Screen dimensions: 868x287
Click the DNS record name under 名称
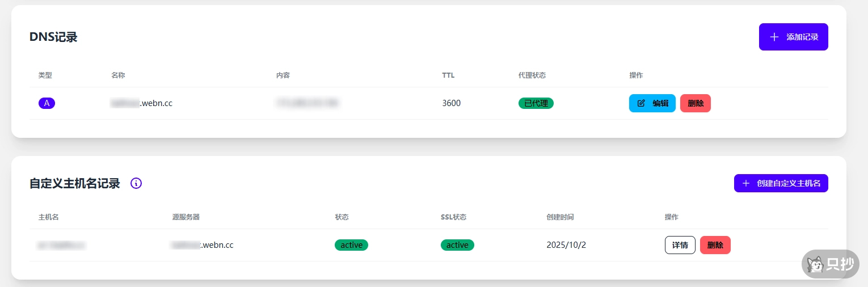click(141, 103)
